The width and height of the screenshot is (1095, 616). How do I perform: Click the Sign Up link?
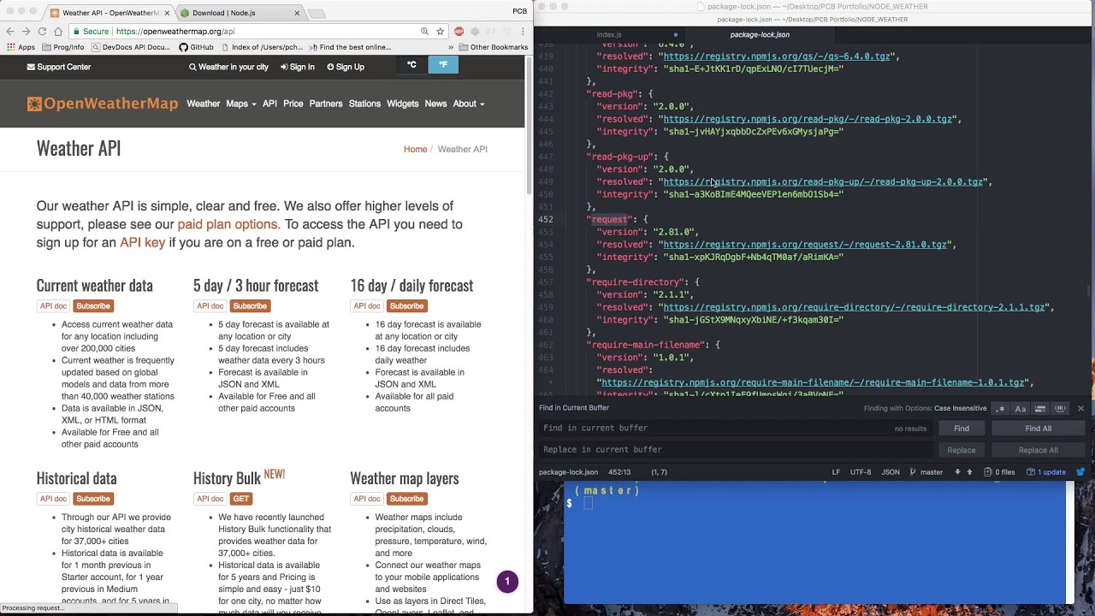point(345,67)
